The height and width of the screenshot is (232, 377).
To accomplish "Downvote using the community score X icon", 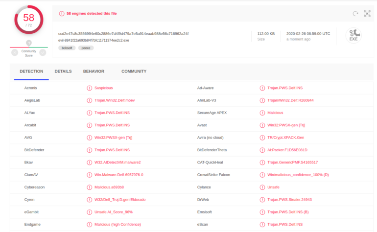I will coord(15,52).
